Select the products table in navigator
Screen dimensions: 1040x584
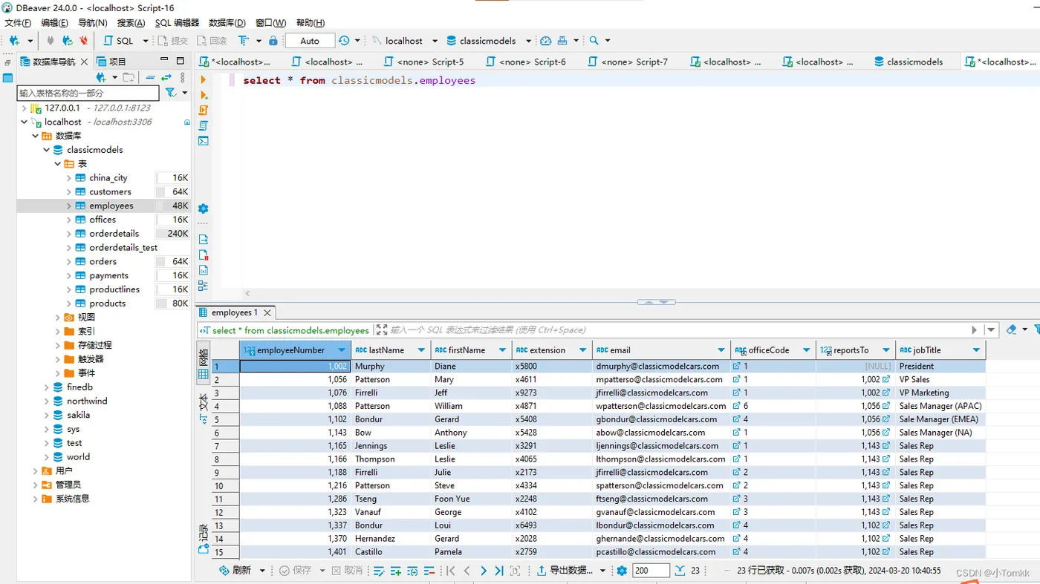coord(107,303)
